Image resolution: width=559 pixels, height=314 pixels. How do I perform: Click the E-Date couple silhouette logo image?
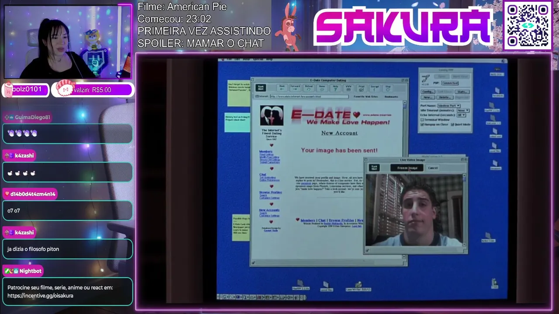(x=272, y=116)
